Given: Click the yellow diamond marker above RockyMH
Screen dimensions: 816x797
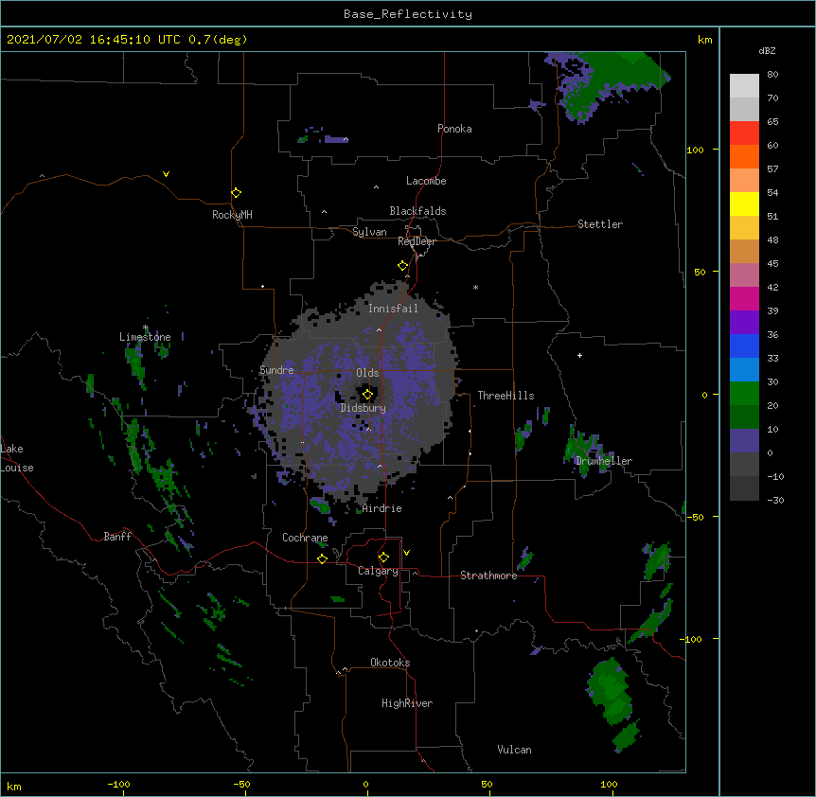Looking at the screenshot, I should (x=236, y=193).
